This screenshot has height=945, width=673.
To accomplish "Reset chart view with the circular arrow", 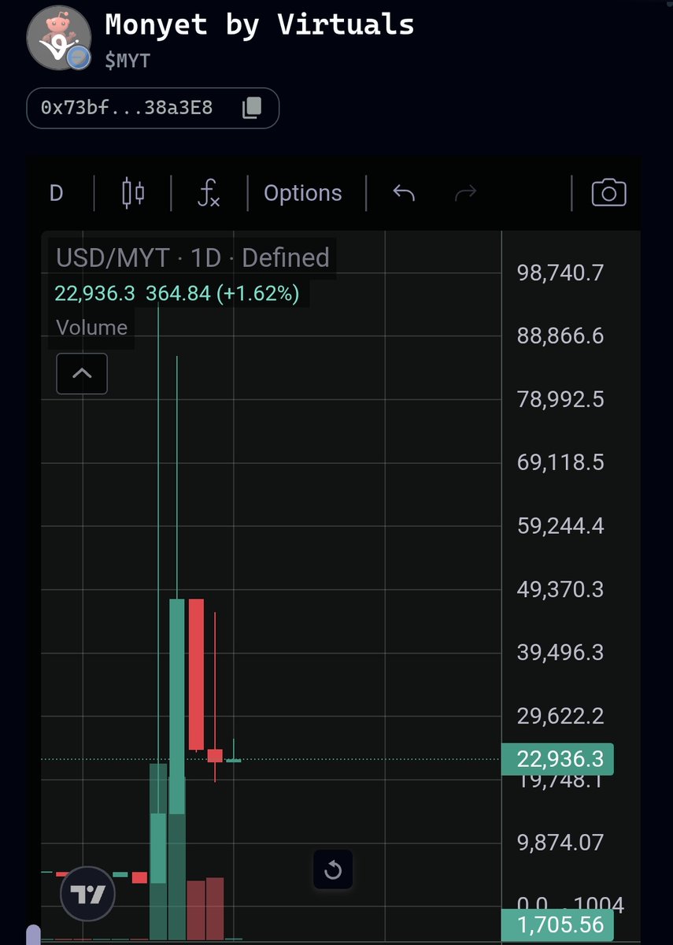I will pos(333,869).
